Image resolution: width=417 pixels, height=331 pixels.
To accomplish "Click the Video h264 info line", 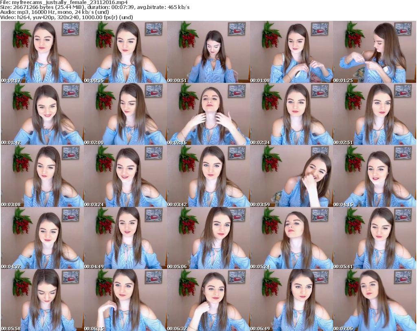I will pyautogui.click(x=66, y=17).
